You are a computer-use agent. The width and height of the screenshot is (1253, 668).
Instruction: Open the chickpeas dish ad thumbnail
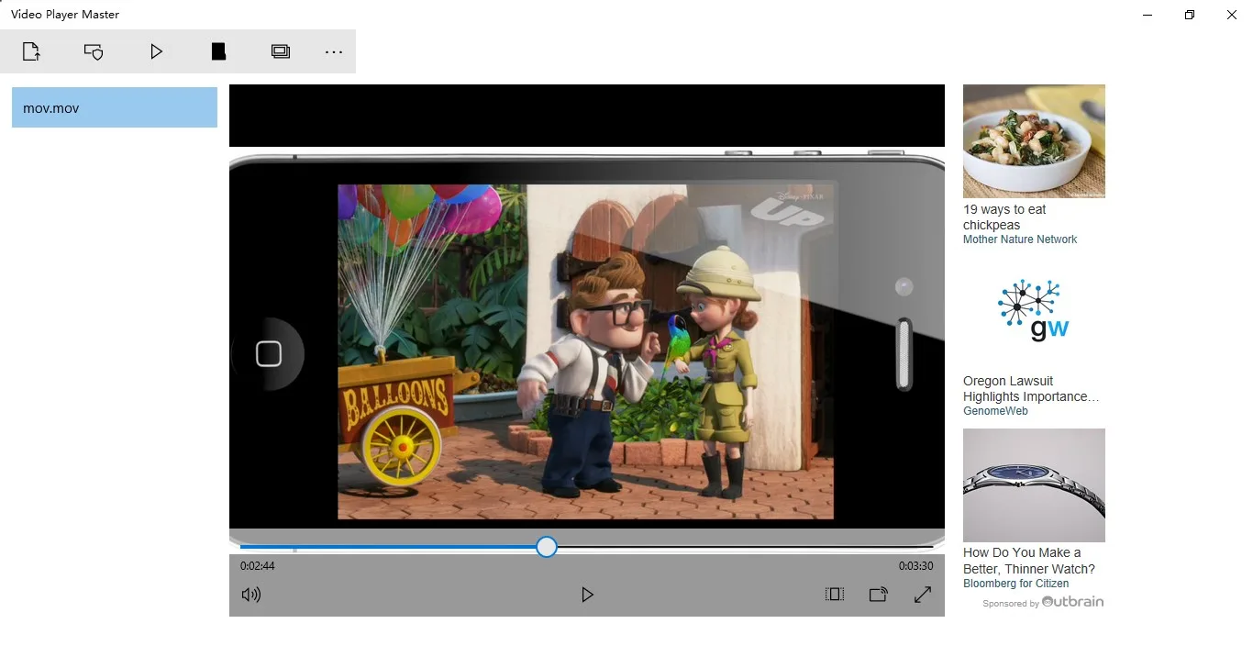click(x=1034, y=141)
